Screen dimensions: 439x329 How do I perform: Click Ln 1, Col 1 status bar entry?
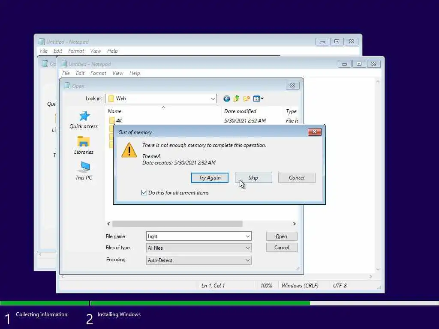[213, 286]
